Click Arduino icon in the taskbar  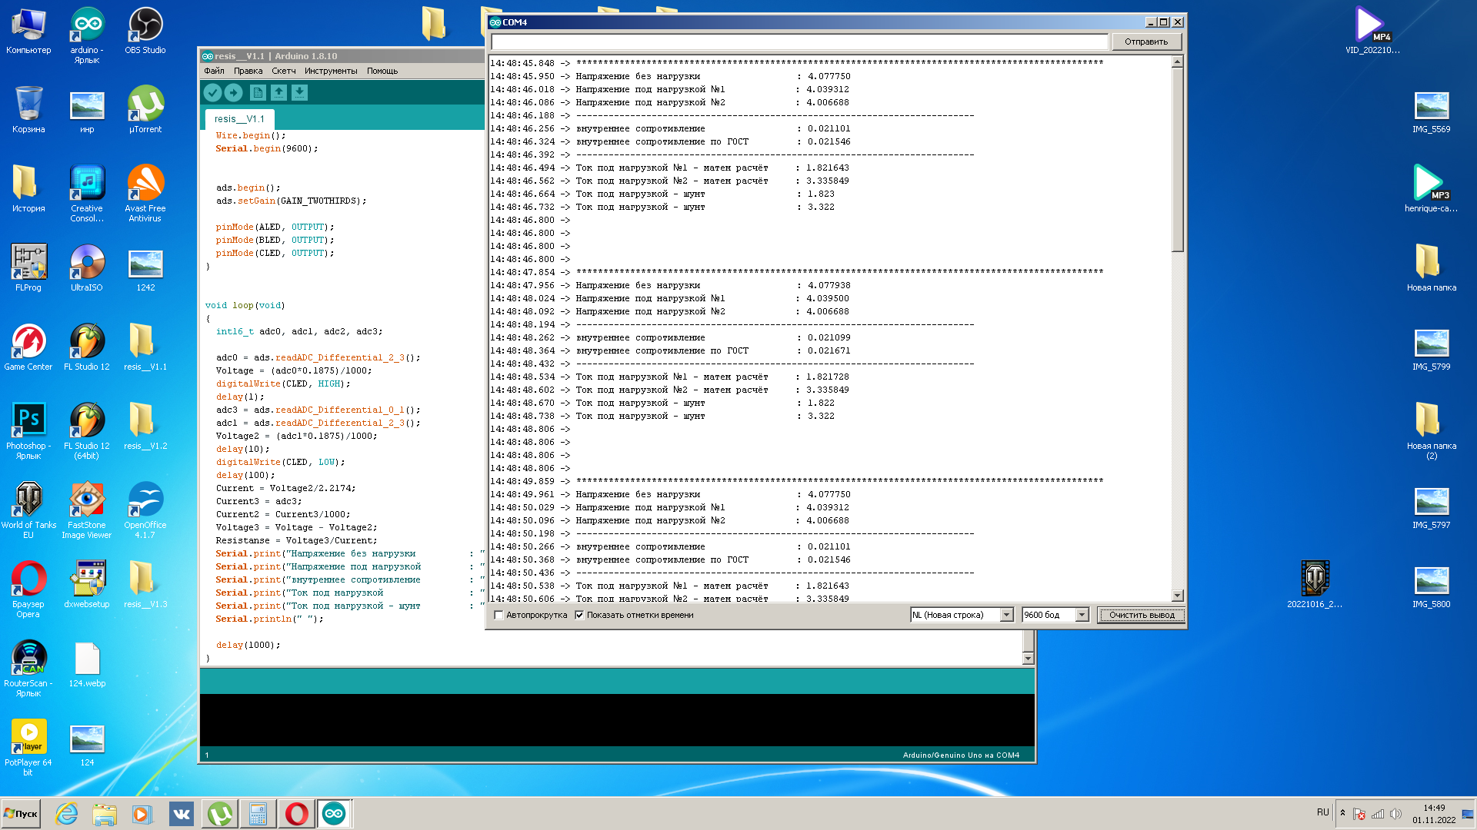click(334, 813)
